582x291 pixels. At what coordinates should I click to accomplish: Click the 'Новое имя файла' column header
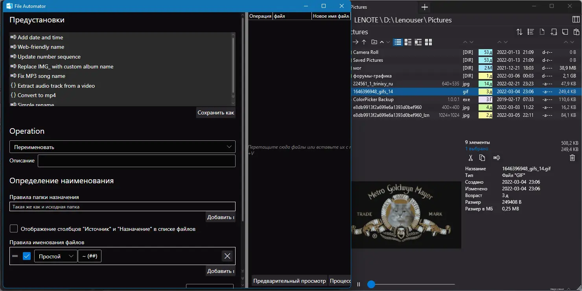coord(331,16)
